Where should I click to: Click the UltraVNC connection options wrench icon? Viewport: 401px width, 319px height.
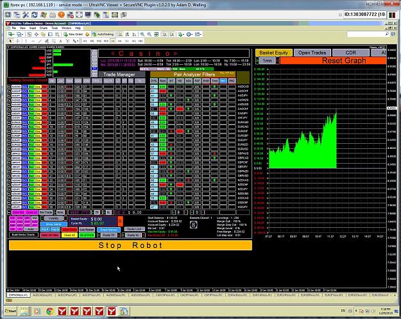26,15
